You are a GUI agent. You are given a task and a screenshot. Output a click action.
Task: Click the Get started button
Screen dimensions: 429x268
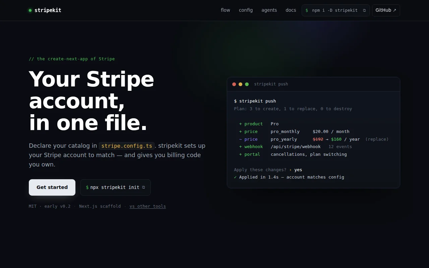coord(52,187)
